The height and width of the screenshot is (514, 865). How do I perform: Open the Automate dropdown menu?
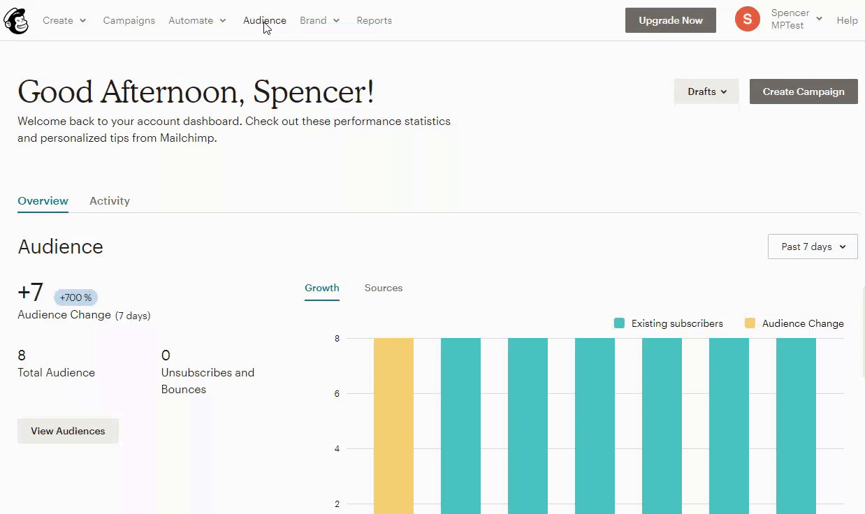197,20
